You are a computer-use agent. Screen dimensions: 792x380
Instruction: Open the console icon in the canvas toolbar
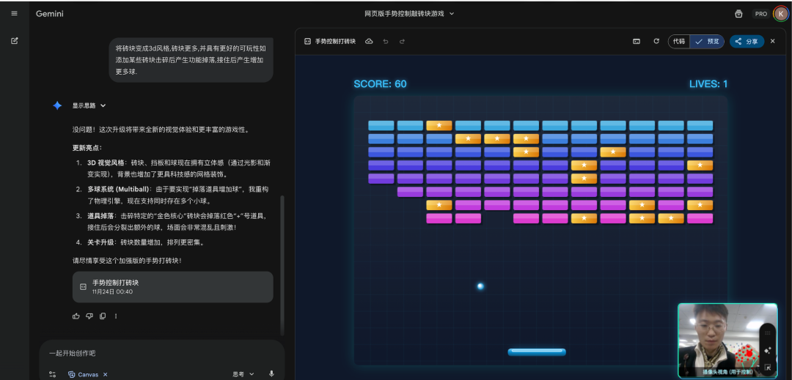637,42
